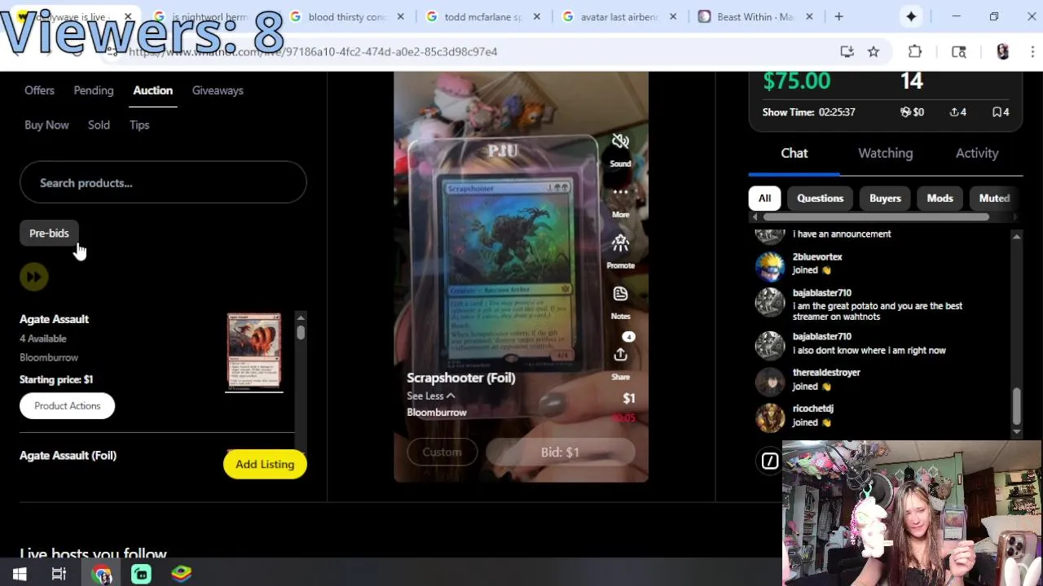Switch to the Watching tab
The width and height of the screenshot is (1043, 586).
tap(885, 153)
